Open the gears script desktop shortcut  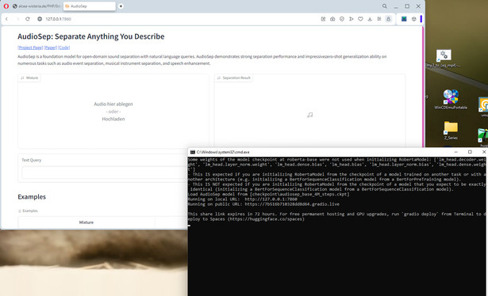coord(444,59)
